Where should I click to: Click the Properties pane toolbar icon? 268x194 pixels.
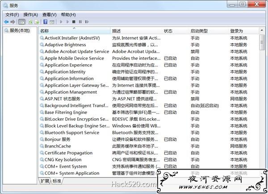pyautogui.click(x=52, y=22)
